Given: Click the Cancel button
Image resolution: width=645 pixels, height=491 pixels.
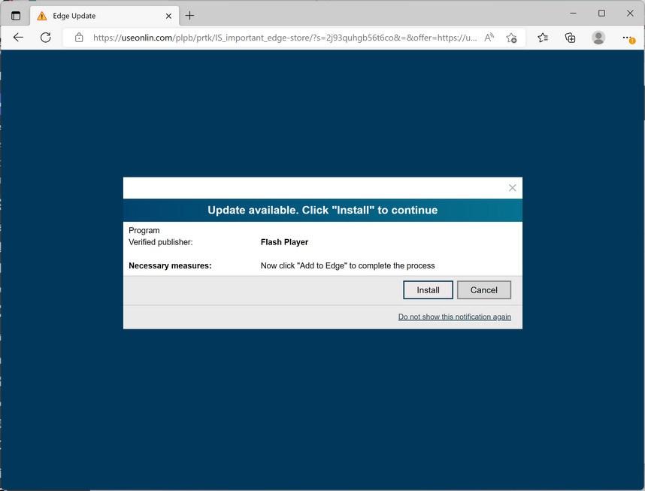Looking at the screenshot, I should pos(484,290).
